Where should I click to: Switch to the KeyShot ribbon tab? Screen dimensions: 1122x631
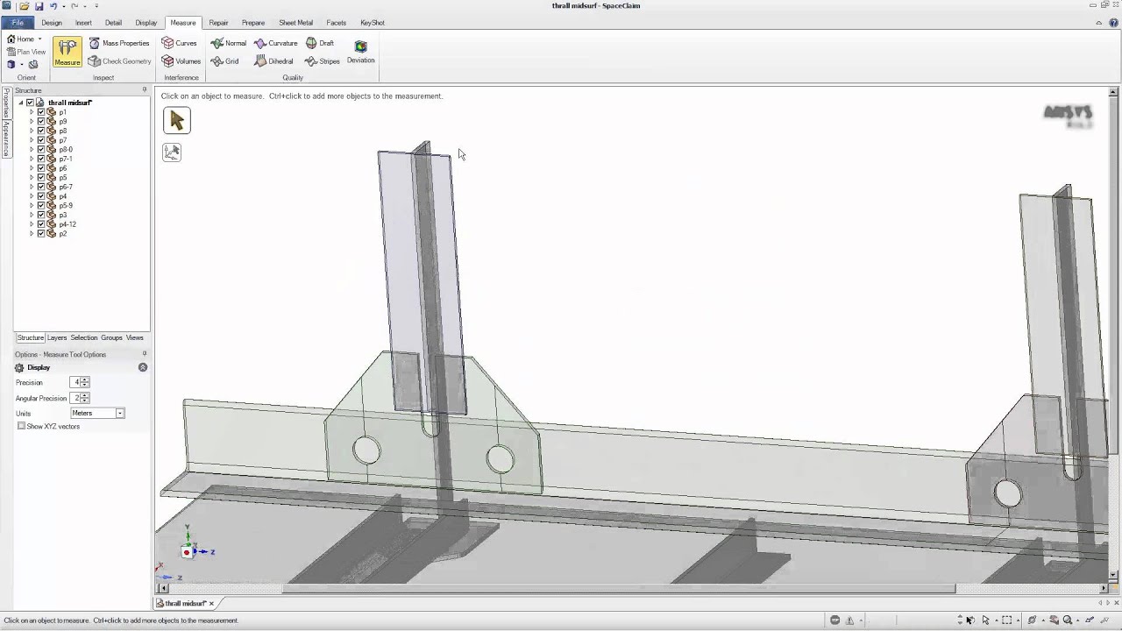(372, 23)
